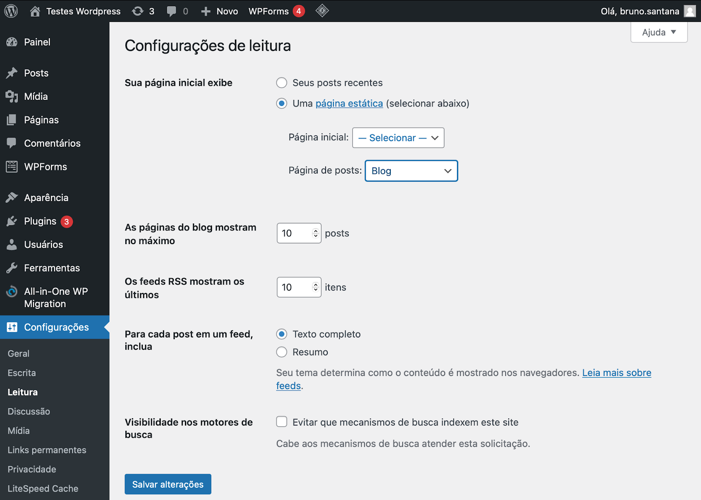Screen dimensions: 701x500
Task: Click the Comentários bubble icon in sidebar
Action: pos(12,143)
